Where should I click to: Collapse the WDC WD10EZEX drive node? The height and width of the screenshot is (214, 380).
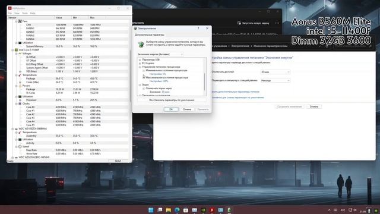point(12,129)
